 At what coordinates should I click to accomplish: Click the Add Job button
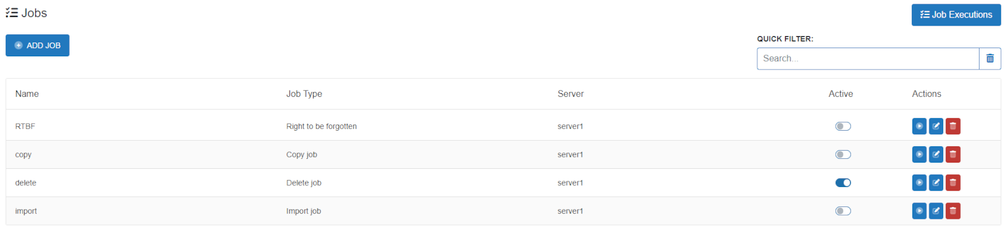pos(38,46)
